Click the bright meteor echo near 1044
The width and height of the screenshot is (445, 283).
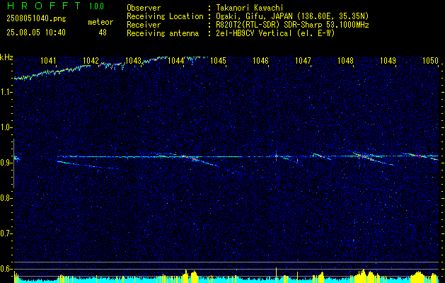[x=190, y=158]
